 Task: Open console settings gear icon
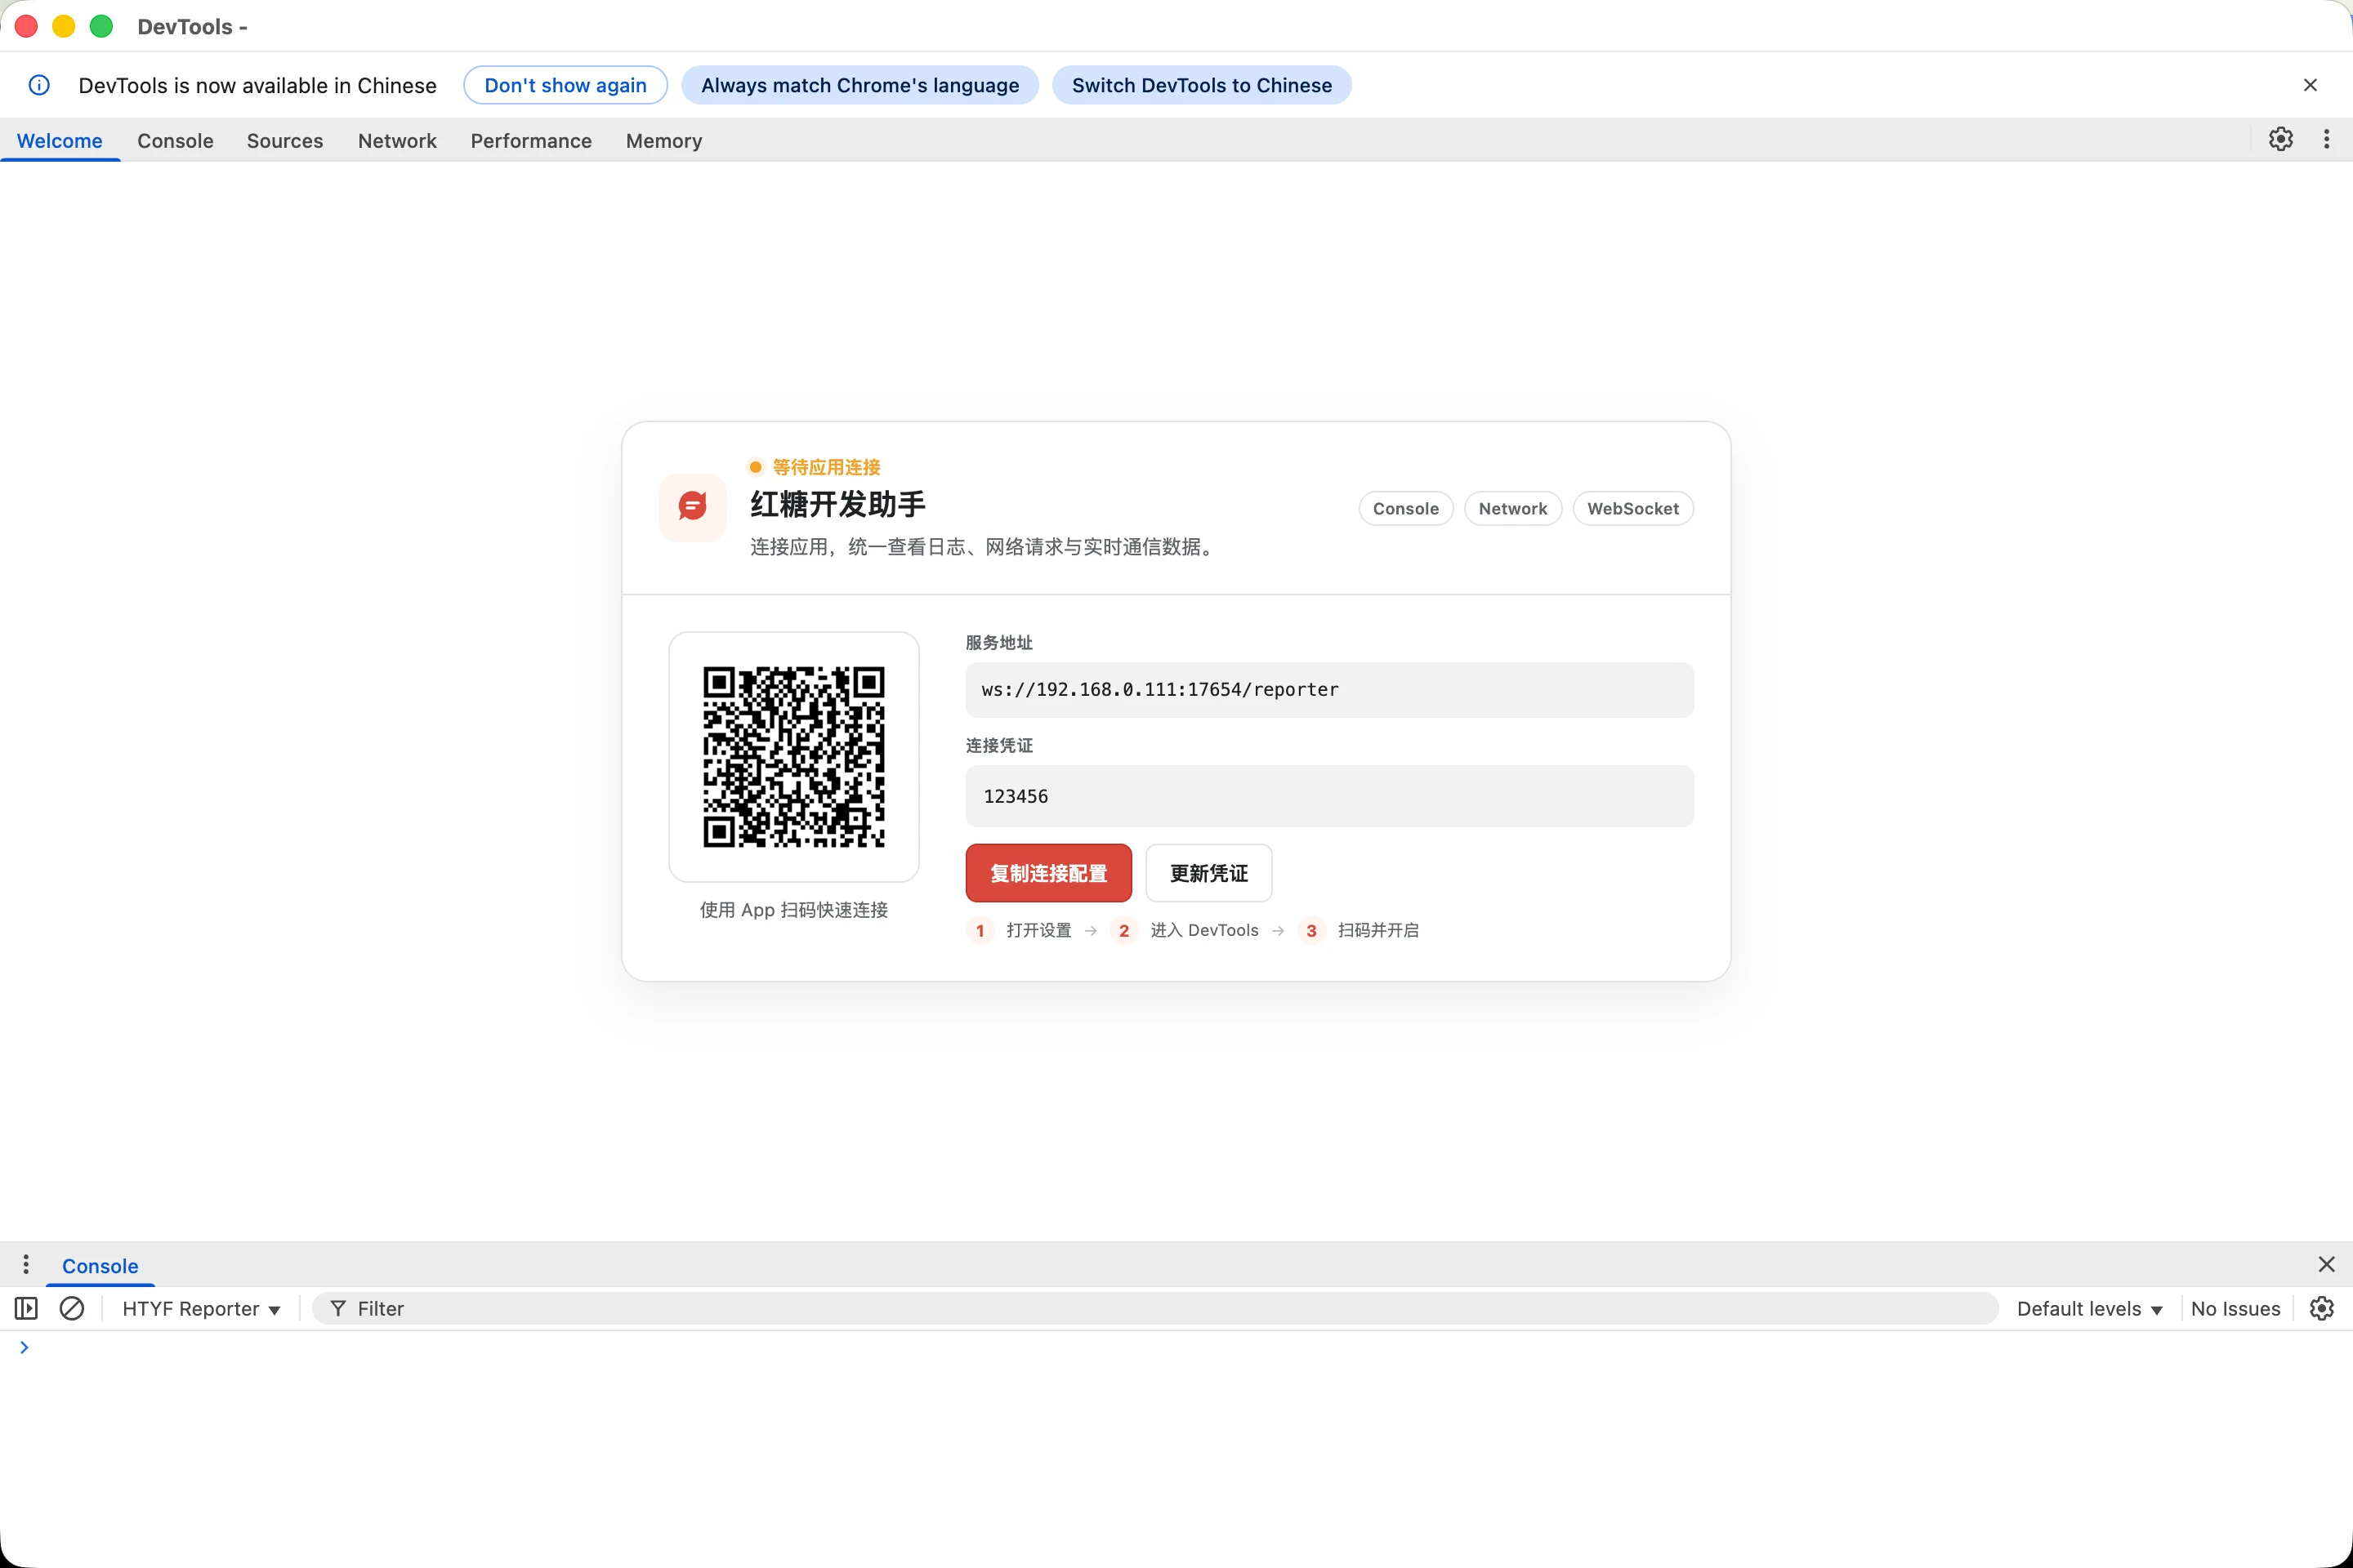point(2322,1308)
